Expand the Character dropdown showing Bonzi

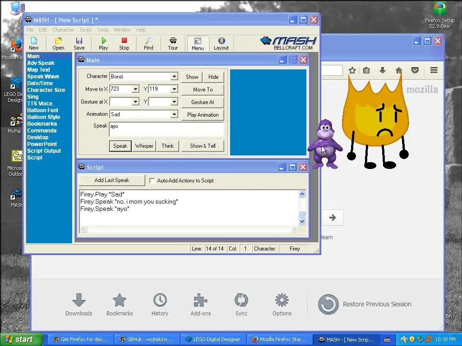pyautogui.click(x=174, y=77)
